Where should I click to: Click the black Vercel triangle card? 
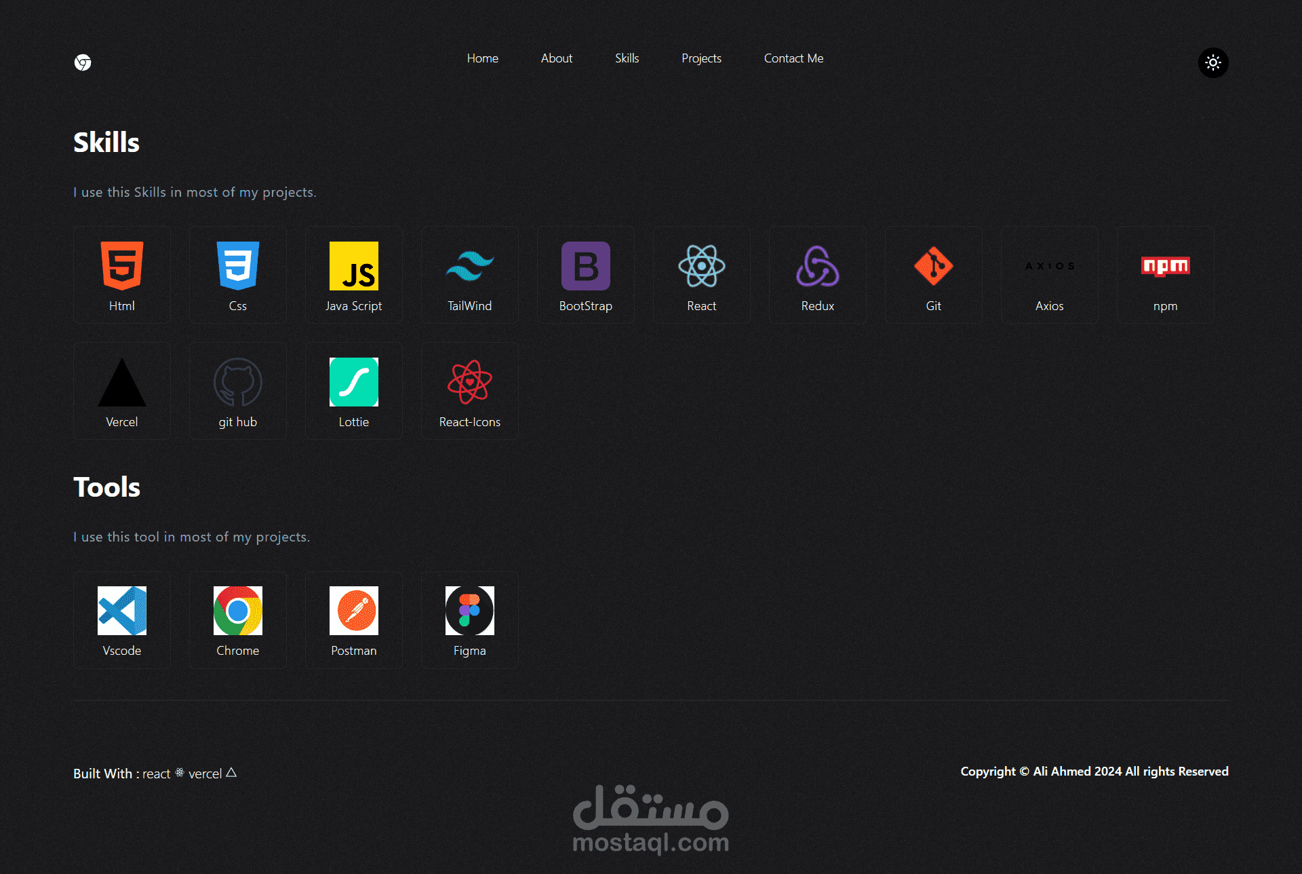pos(122,390)
